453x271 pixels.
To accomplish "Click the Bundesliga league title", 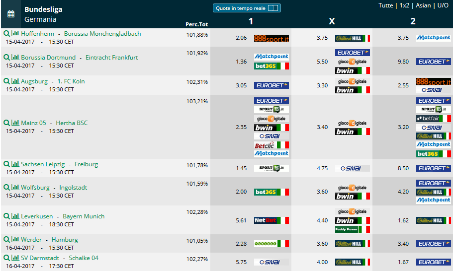I will click(43, 9).
